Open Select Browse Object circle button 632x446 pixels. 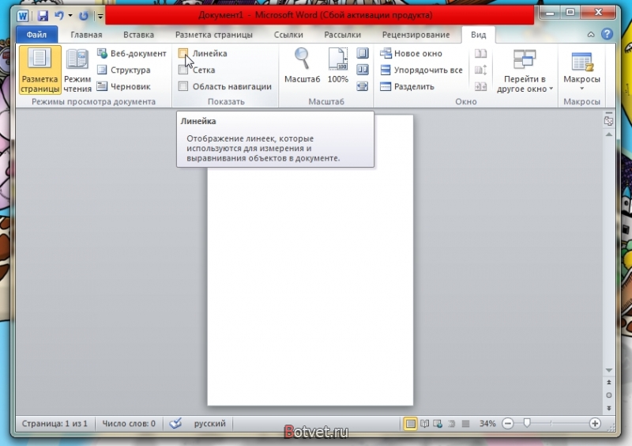tap(608, 395)
